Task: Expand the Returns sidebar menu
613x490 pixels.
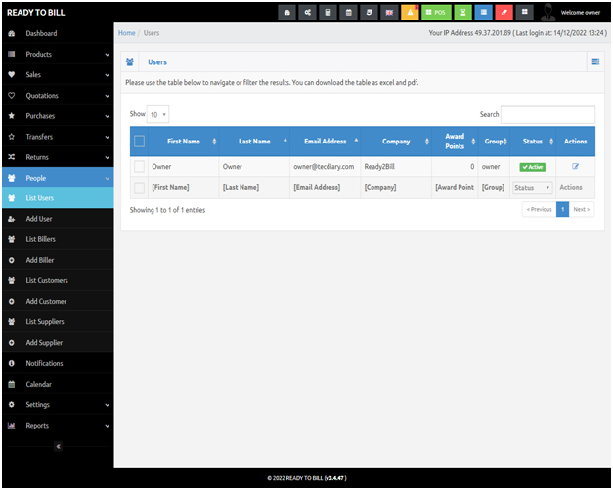Action: (58, 157)
